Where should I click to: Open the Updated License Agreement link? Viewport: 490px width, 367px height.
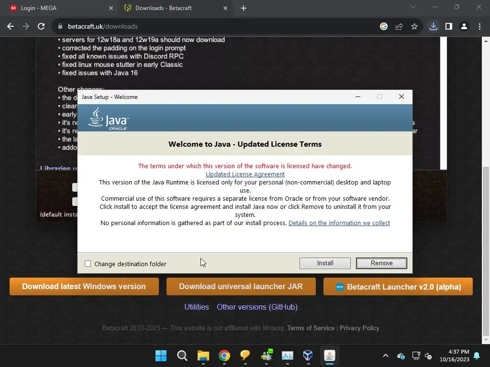245,174
